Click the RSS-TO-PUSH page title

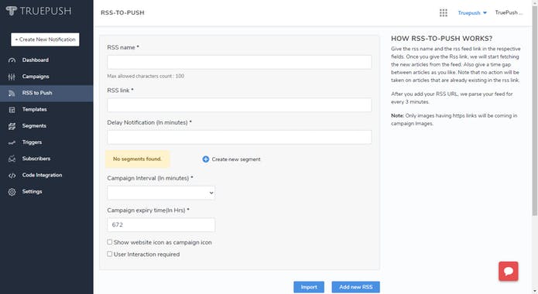click(122, 12)
